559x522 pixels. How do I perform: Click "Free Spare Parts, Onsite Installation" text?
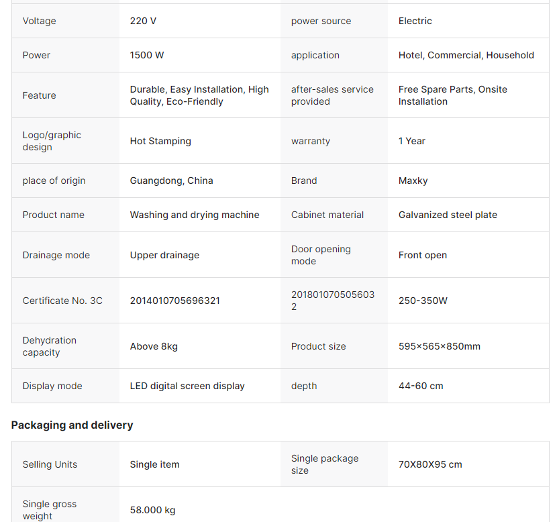[452, 95]
